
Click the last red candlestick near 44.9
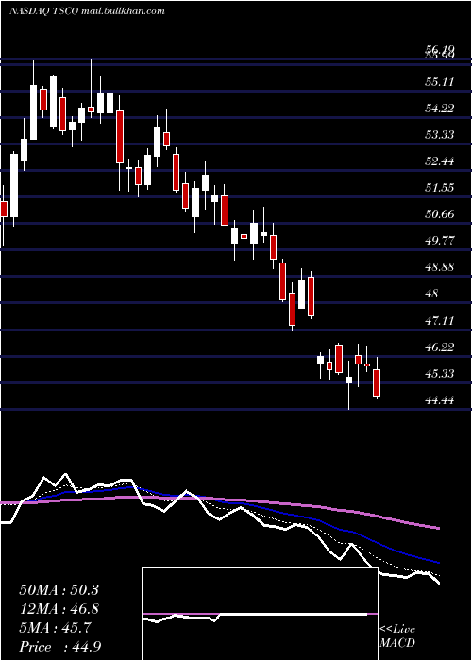click(377, 382)
